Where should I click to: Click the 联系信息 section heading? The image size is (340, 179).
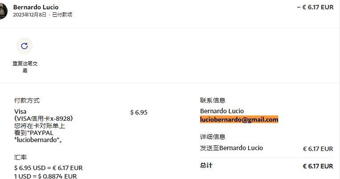coord(213,100)
